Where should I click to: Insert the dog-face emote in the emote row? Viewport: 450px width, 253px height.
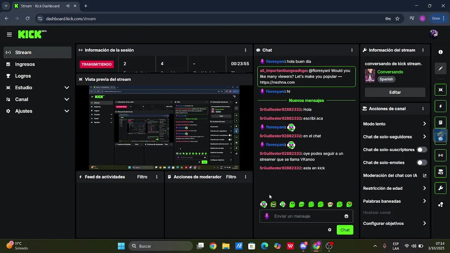[x=330, y=204]
